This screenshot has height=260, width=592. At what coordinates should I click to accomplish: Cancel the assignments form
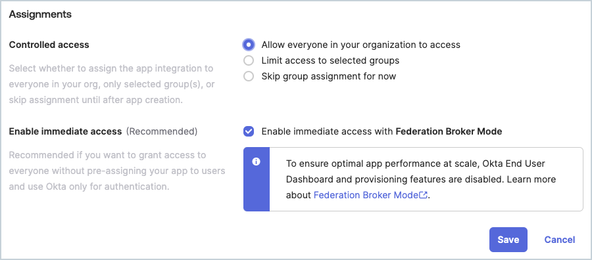pyautogui.click(x=560, y=240)
